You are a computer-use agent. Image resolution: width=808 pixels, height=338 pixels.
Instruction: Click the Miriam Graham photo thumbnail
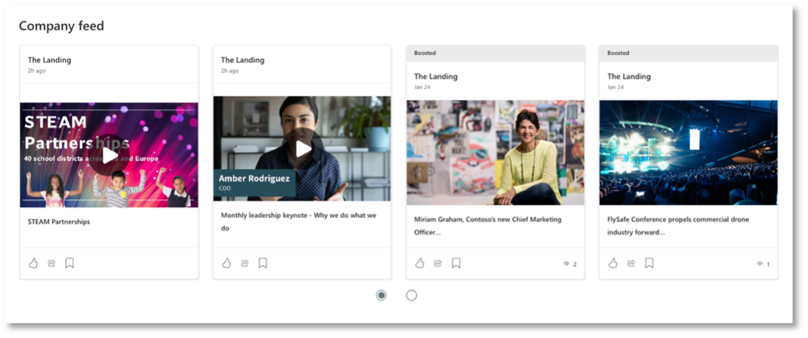coord(495,152)
